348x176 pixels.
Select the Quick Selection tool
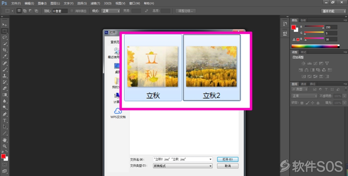point(5,44)
